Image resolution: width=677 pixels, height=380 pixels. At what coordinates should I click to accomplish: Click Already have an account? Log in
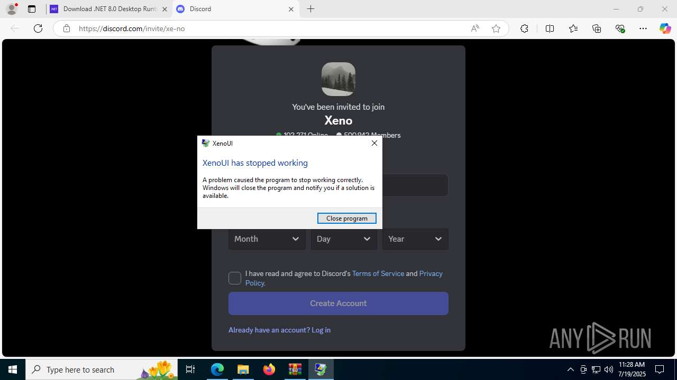point(279,330)
